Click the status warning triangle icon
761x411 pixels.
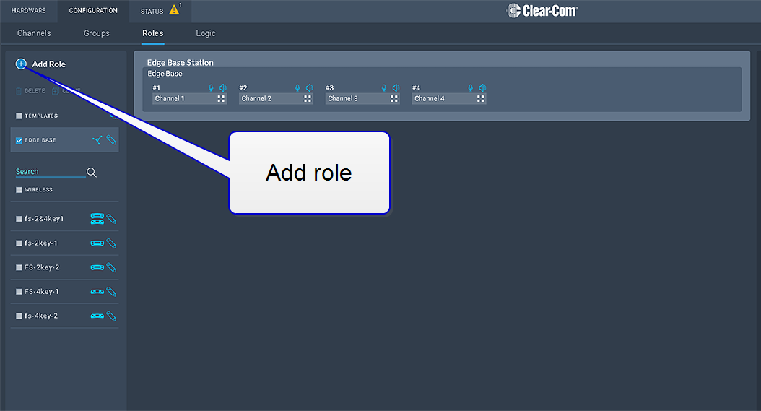174,10
